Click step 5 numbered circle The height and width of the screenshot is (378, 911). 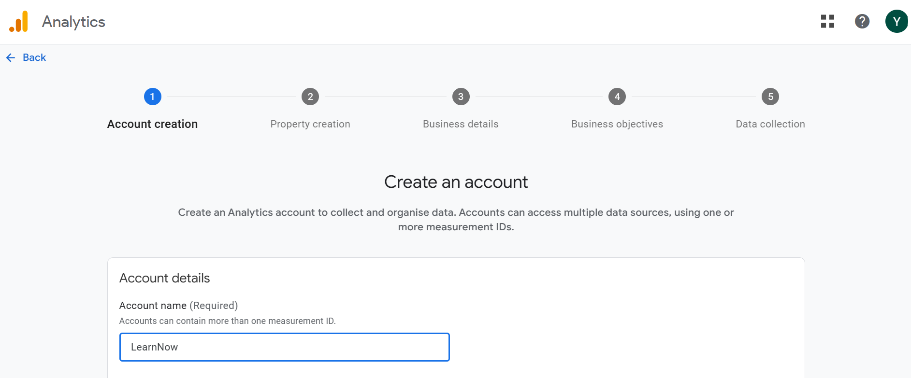pos(770,97)
